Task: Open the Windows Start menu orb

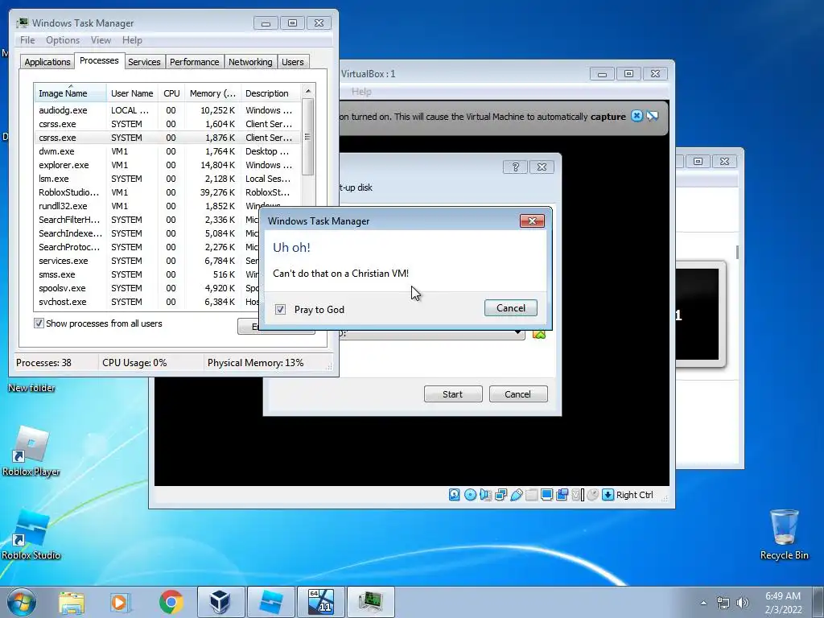Action: tap(22, 602)
